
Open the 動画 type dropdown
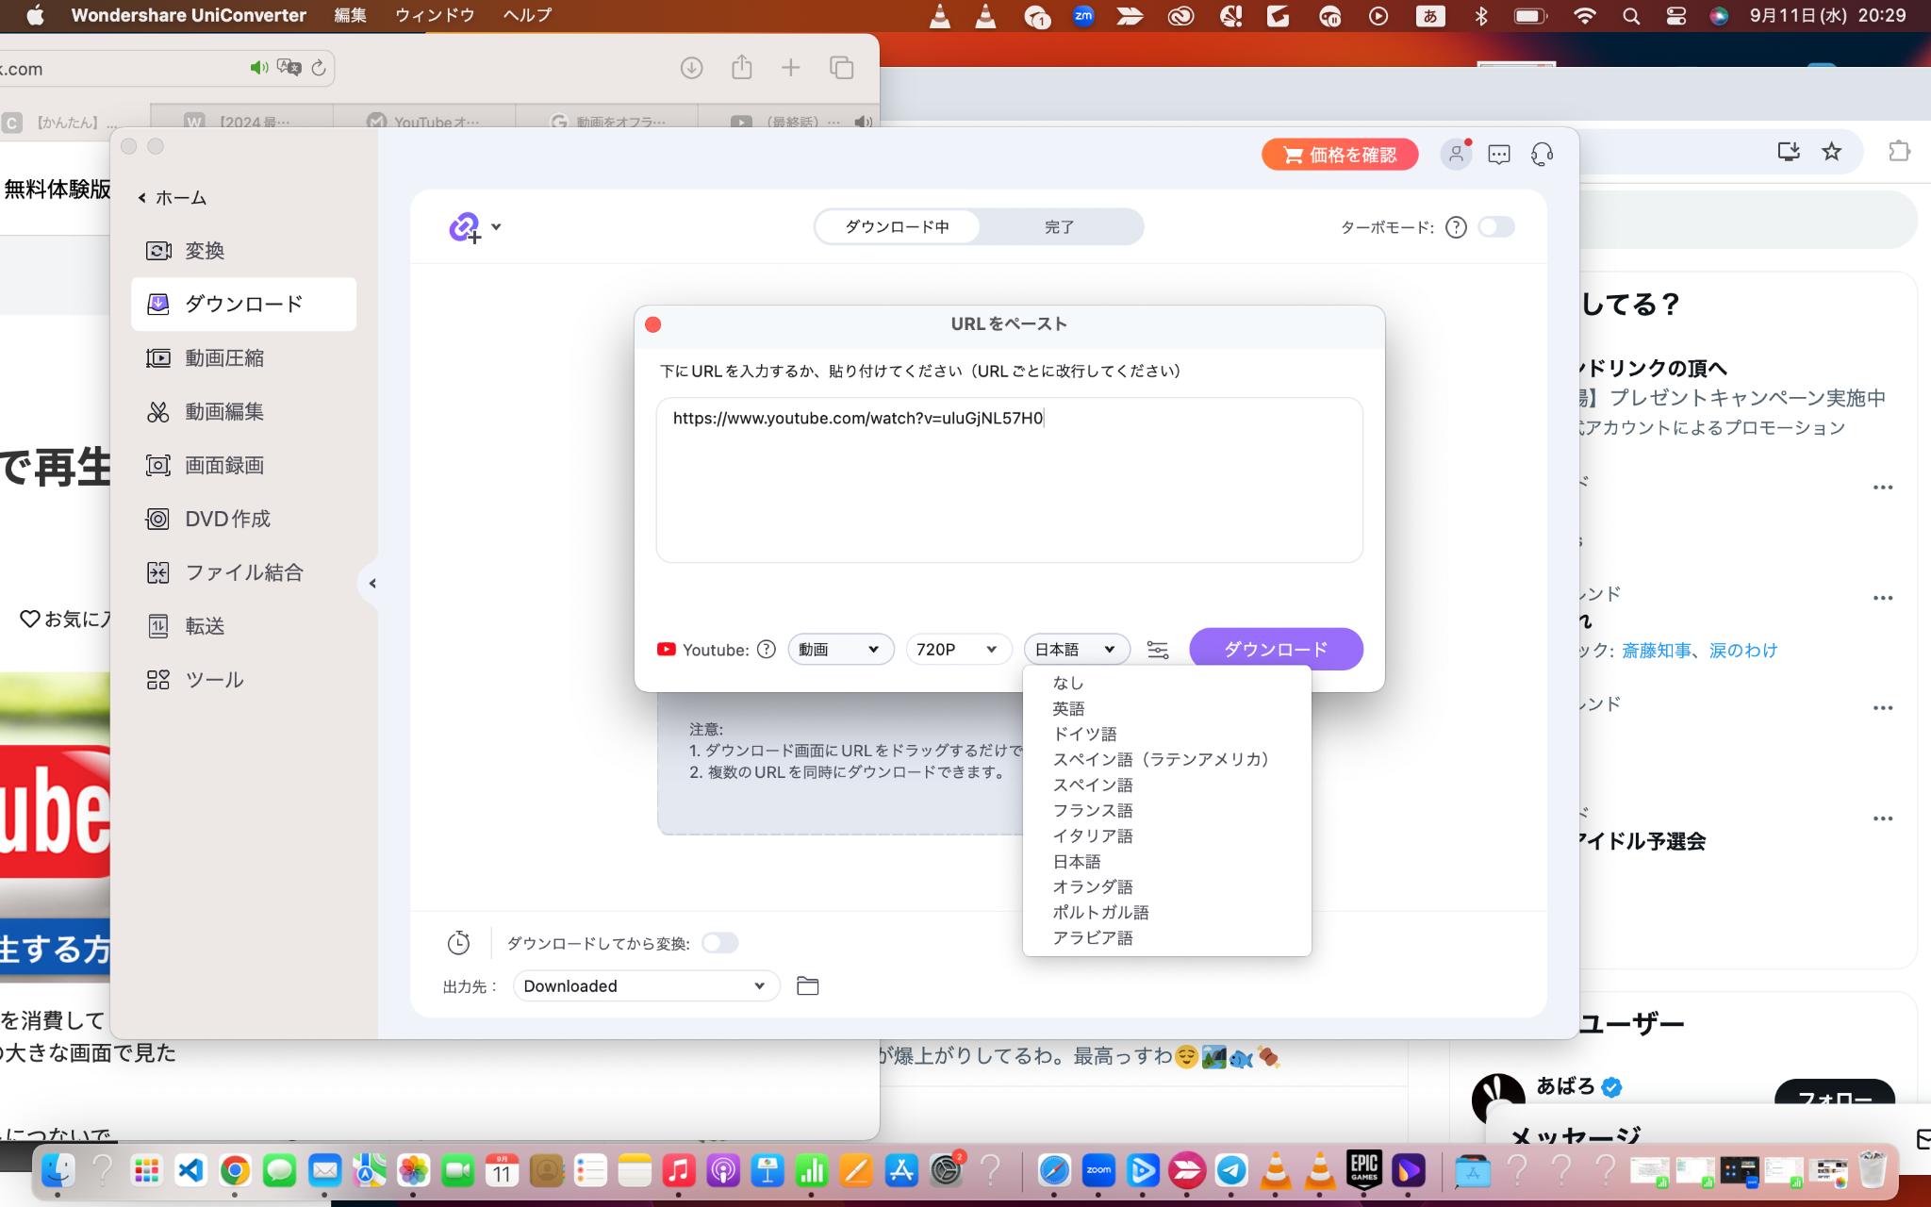(x=840, y=650)
